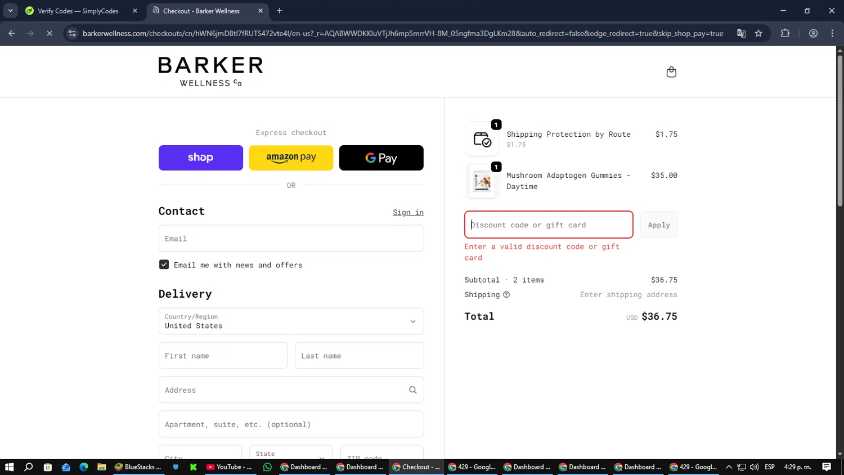This screenshot has height=475, width=844.
Task: Open the Chrome three-dot menu
Action: (832, 33)
